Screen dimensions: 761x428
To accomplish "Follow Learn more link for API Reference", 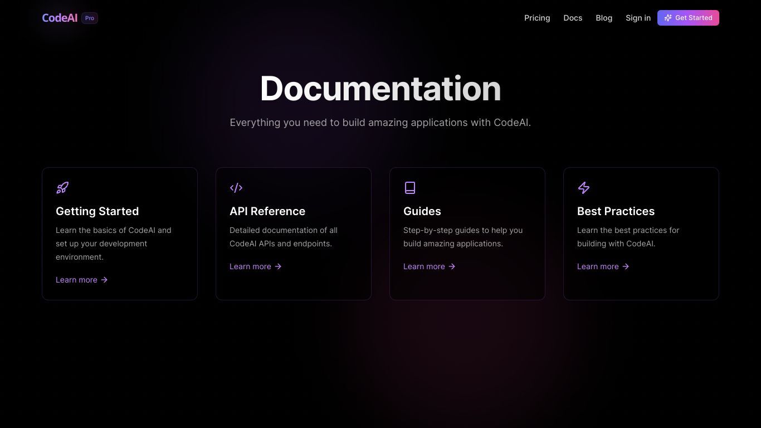I will tap(250, 266).
